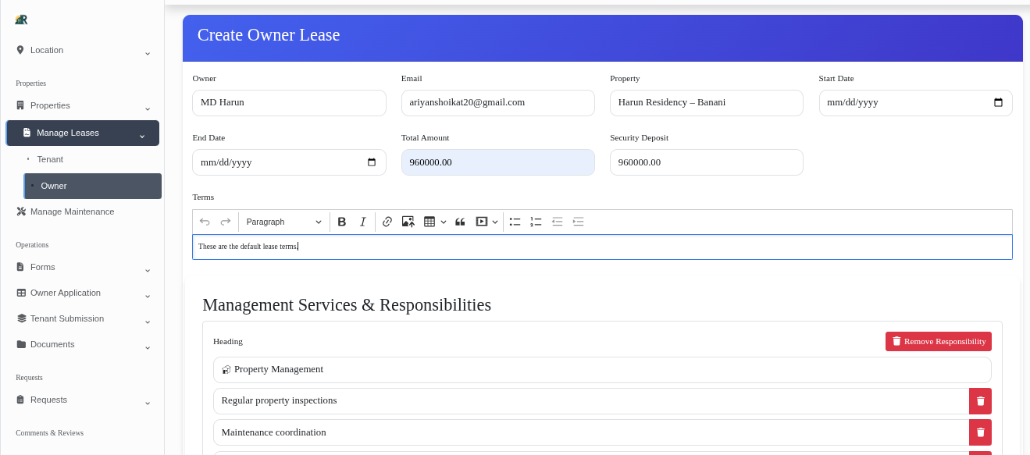This screenshot has height=455, width=1030.
Task: Open the Paragraph heading style dropdown
Action: click(283, 222)
